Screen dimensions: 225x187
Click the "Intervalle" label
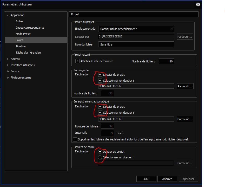coord(81,133)
